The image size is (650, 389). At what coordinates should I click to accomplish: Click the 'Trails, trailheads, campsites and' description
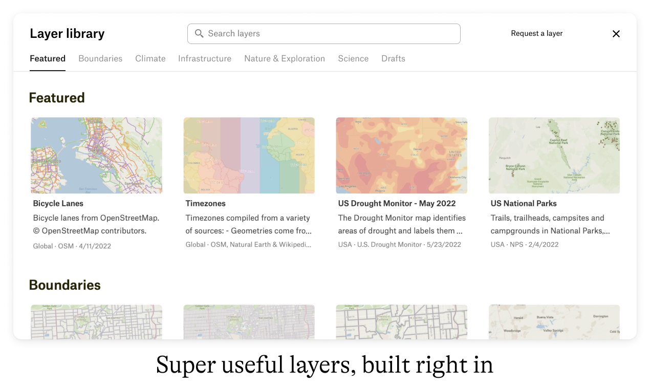[550, 224]
